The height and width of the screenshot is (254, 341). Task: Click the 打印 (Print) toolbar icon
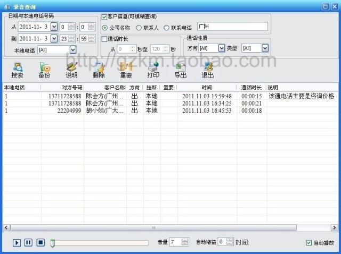(x=153, y=69)
